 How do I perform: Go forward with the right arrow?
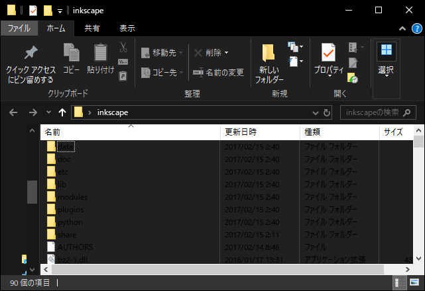coord(32,112)
